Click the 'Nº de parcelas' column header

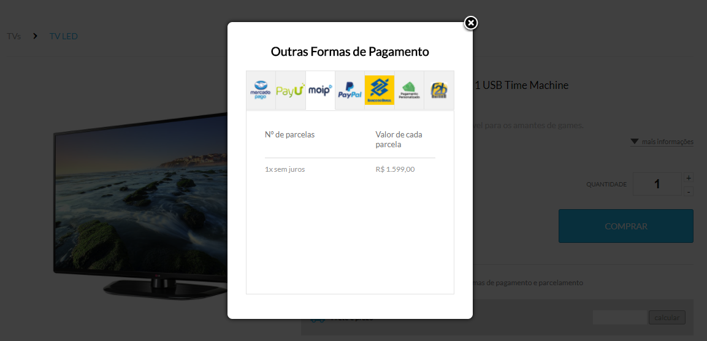pyautogui.click(x=290, y=134)
